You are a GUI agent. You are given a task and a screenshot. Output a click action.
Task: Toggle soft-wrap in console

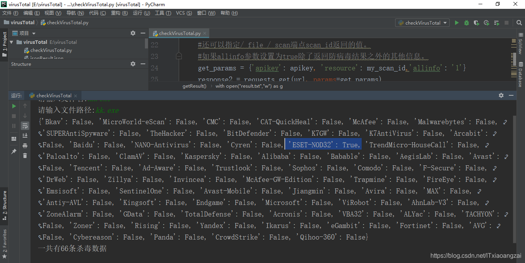click(x=25, y=126)
